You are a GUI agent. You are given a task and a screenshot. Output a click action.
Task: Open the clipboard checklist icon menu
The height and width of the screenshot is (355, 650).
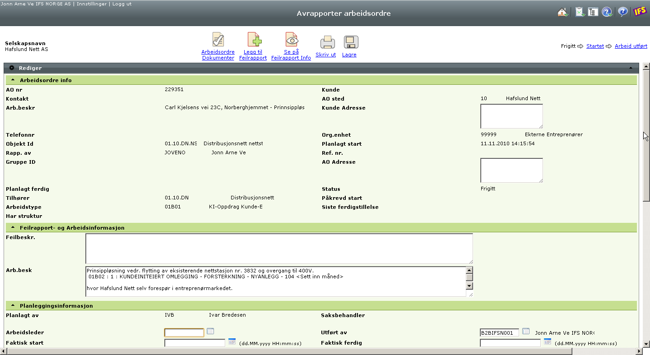(x=580, y=12)
